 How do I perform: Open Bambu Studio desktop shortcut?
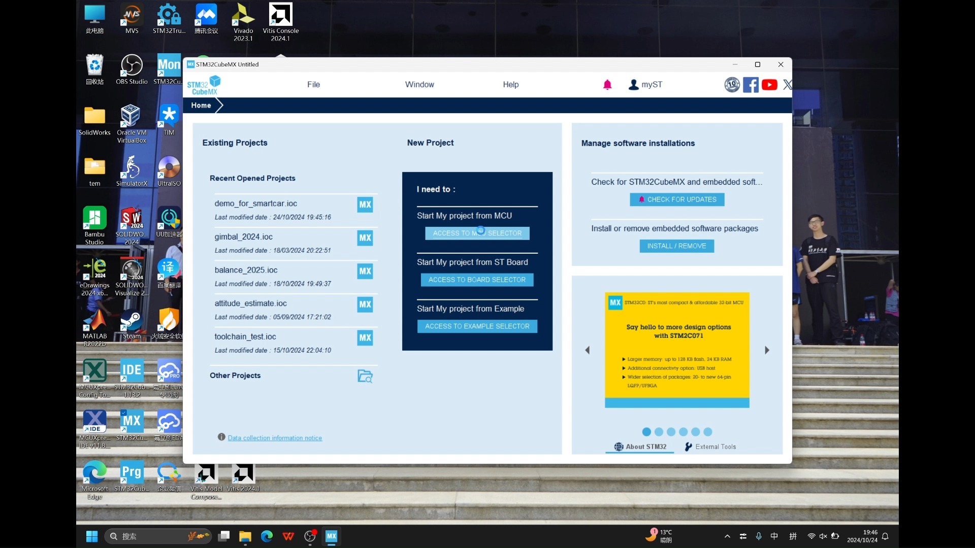click(94, 226)
